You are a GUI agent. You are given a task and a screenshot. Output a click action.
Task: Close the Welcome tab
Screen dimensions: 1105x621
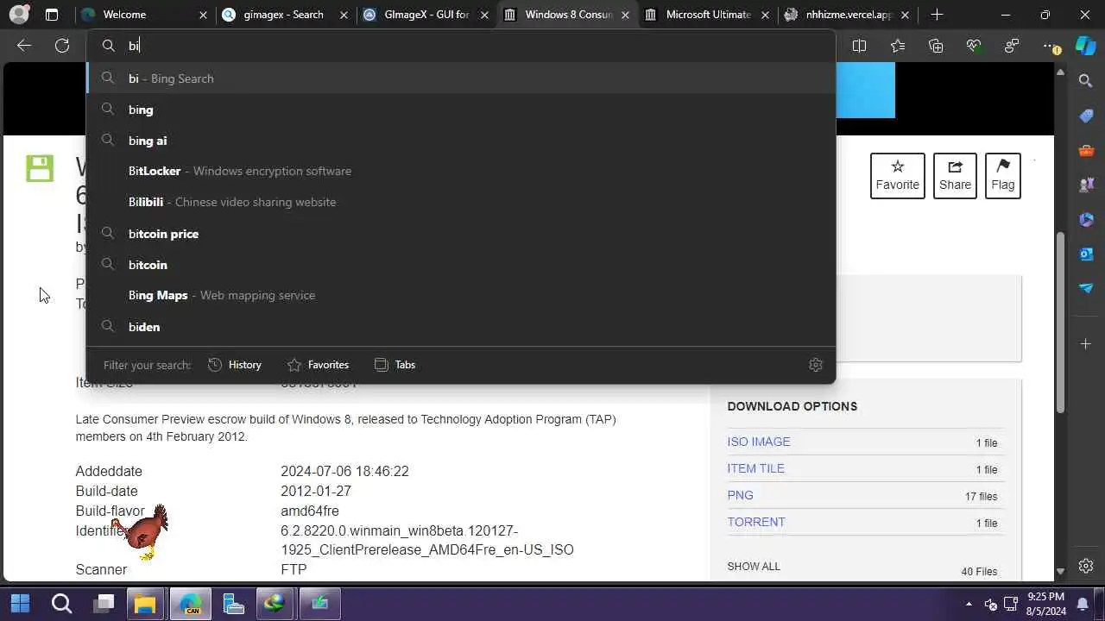tap(203, 15)
